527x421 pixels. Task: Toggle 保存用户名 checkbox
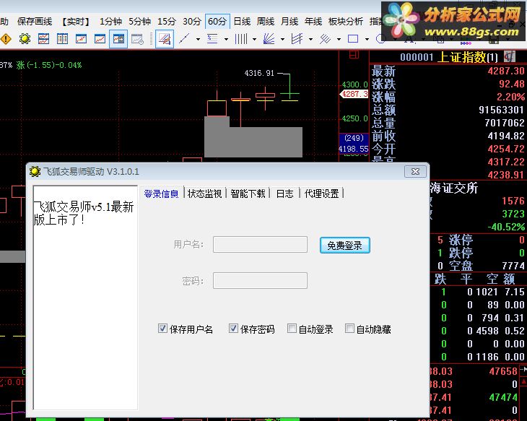coord(162,328)
